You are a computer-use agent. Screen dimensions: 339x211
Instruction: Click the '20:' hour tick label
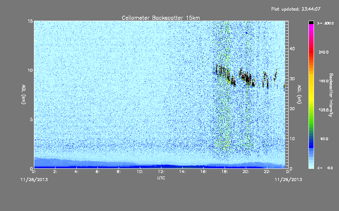coord(246,172)
